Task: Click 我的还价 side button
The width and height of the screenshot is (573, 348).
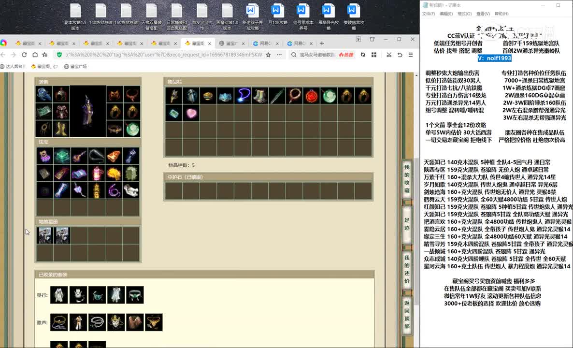Action: (x=407, y=269)
